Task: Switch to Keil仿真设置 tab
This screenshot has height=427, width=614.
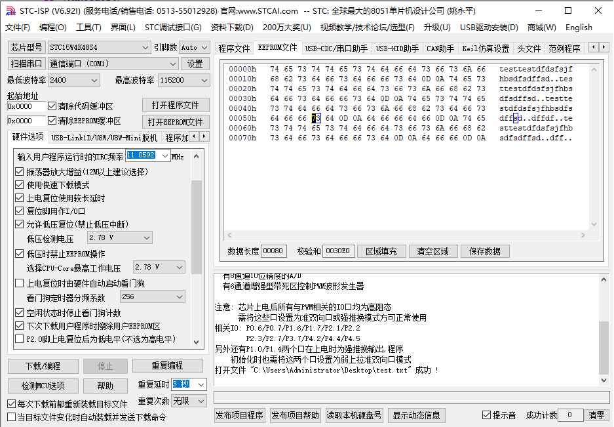Action: [x=486, y=49]
